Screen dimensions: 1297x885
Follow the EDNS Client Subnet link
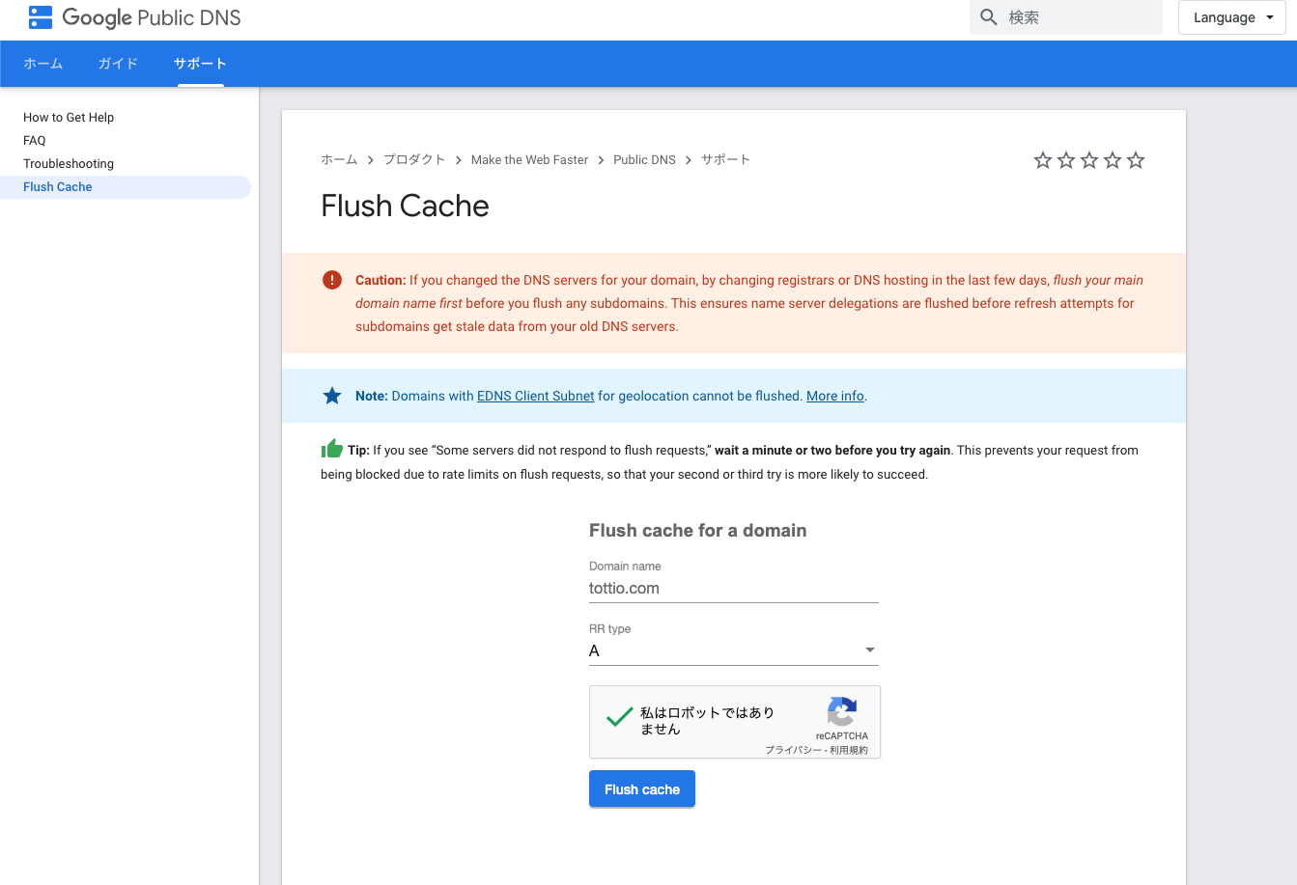536,396
